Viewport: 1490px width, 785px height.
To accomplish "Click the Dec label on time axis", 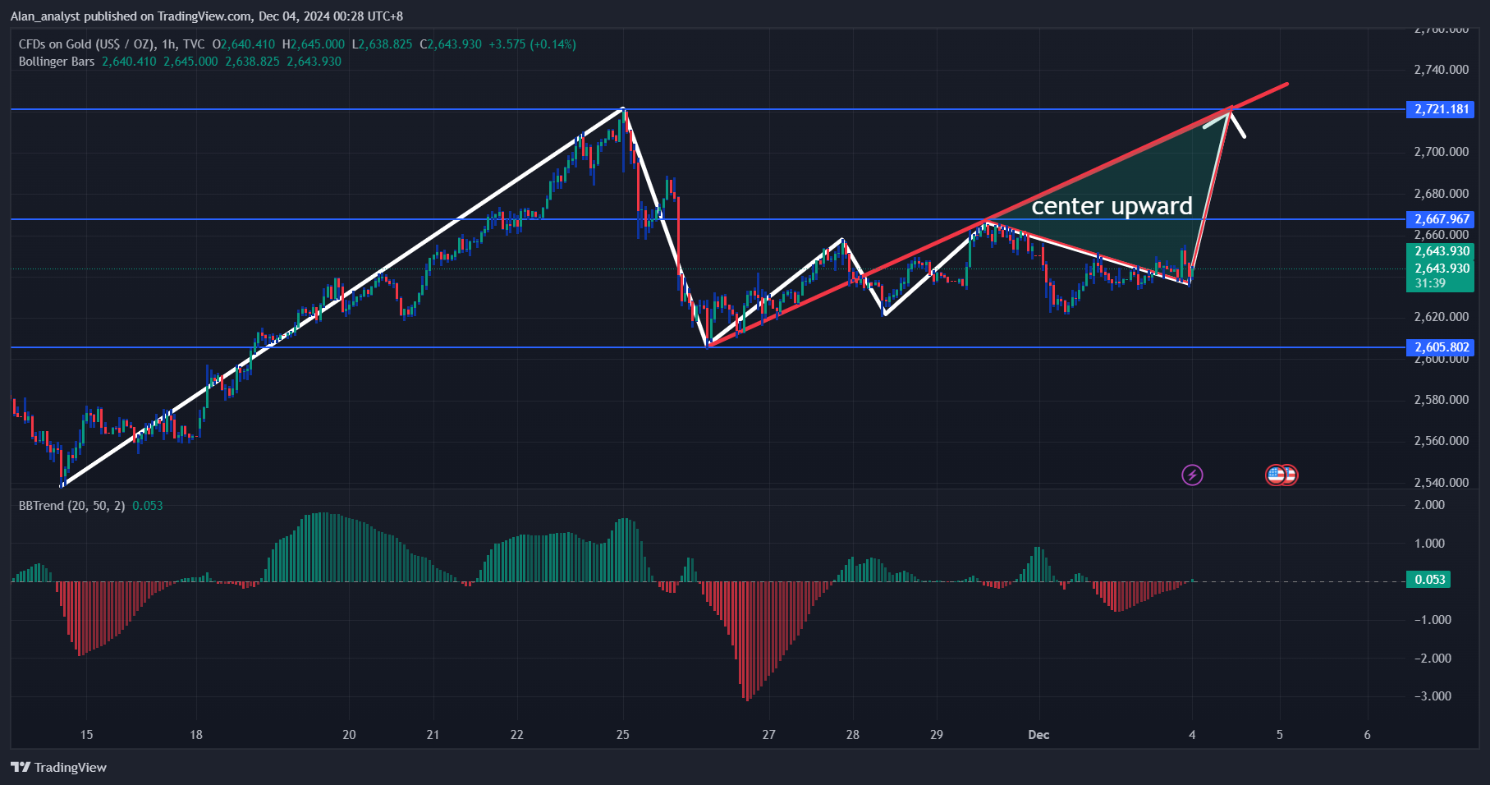I will pos(1038,734).
